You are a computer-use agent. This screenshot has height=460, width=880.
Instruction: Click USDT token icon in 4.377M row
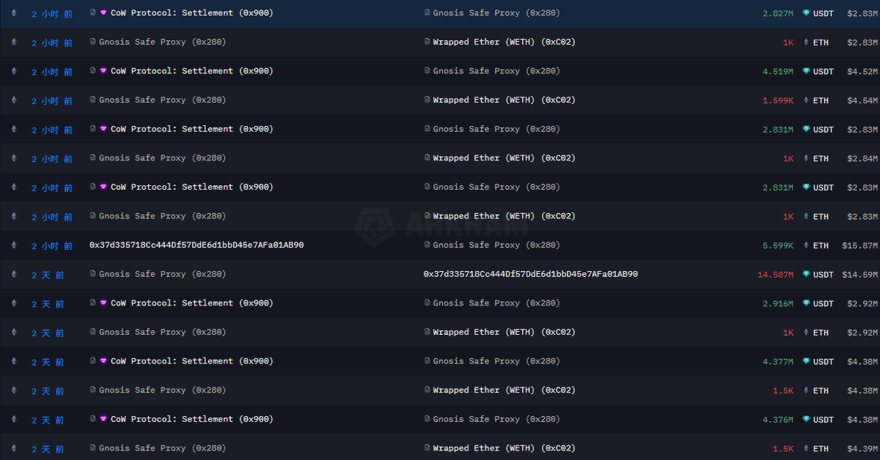point(806,361)
